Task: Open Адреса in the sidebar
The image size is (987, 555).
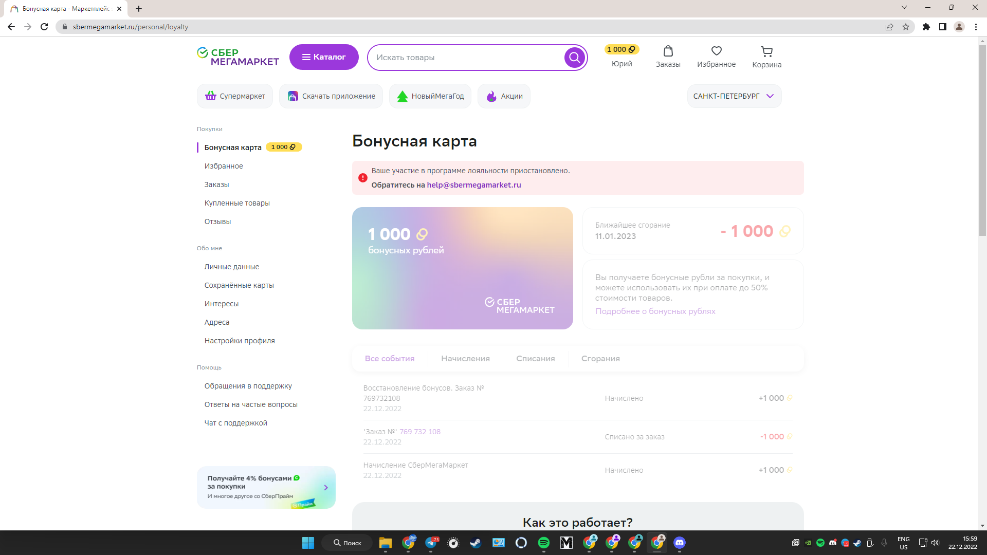Action: point(217,322)
